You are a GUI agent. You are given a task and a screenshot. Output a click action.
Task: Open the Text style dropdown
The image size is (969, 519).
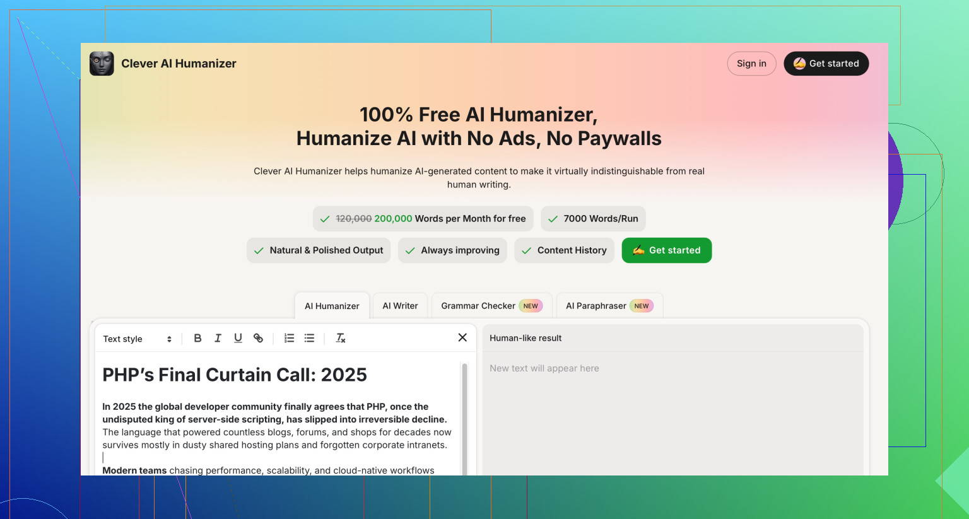[x=137, y=339]
